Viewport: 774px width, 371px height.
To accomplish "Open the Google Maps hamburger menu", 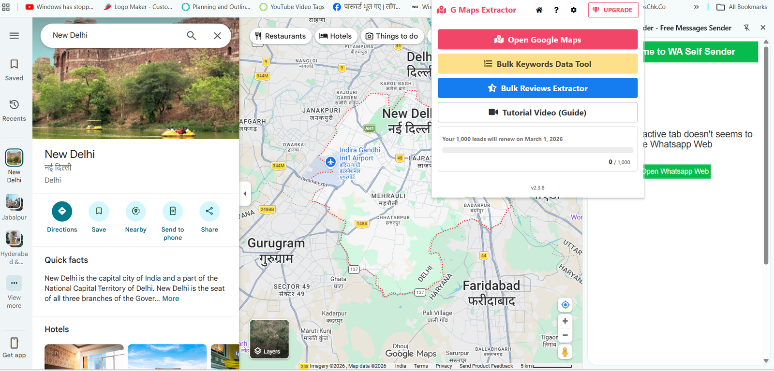I will (14, 36).
